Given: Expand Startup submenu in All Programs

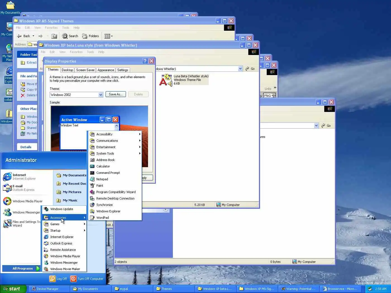Looking at the screenshot, I should [64, 230].
